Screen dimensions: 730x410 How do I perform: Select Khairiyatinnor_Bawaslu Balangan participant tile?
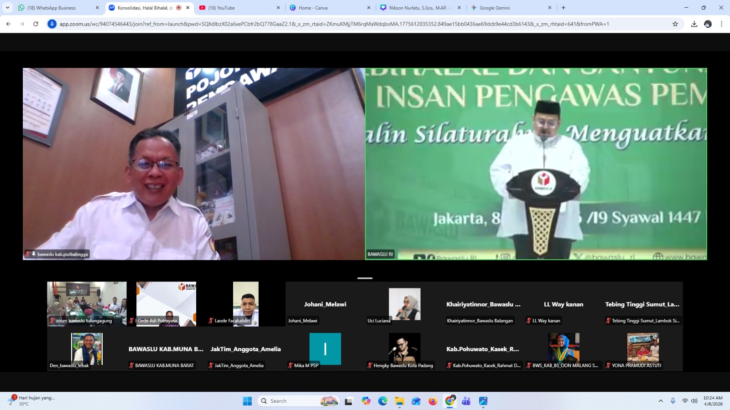pyautogui.click(x=484, y=303)
